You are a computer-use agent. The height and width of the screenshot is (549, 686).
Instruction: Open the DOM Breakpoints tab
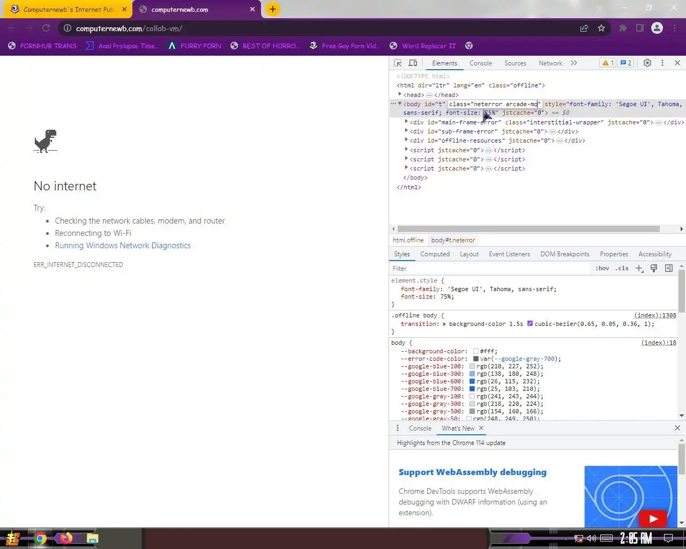click(x=565, y=254)
